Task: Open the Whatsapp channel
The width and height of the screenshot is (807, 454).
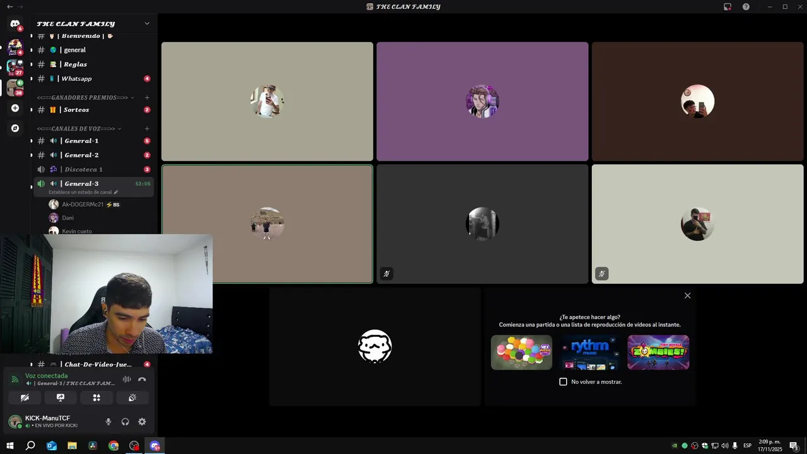Action: [93, 79]
